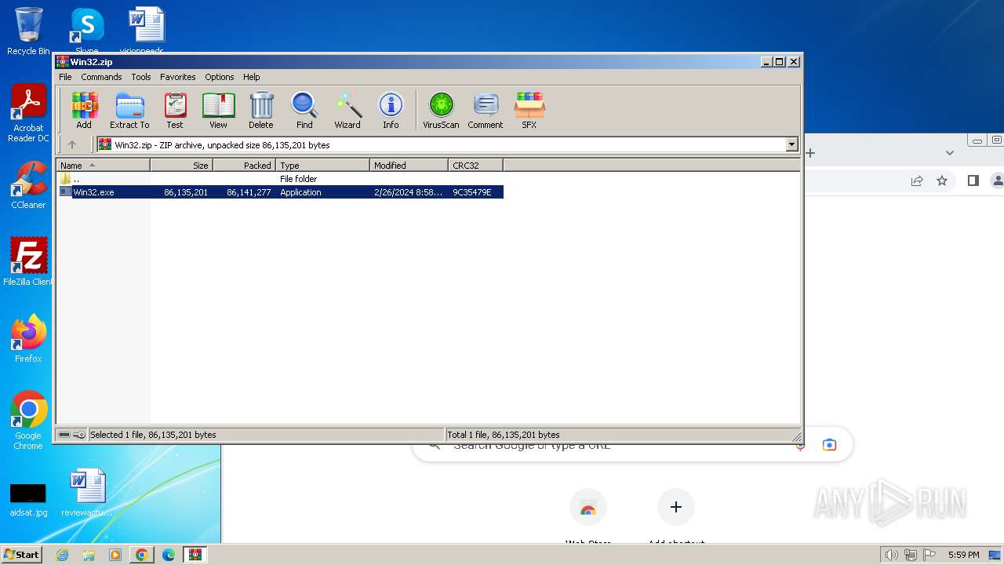Screen dimensions: 1004x565
Task: Click the SFX toolbar icon
Action: (529, 110)
